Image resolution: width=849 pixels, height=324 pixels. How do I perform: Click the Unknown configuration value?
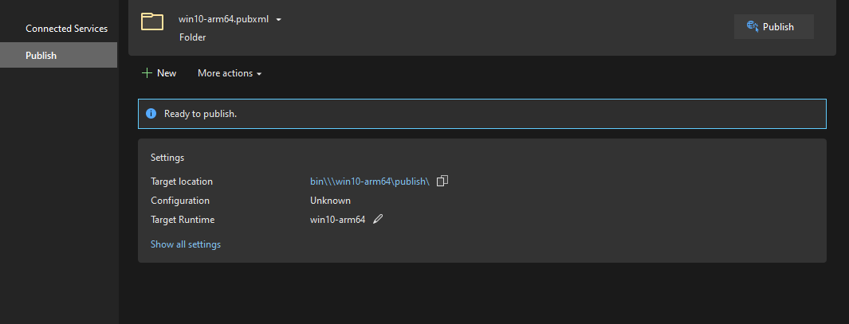click(330, 201)
